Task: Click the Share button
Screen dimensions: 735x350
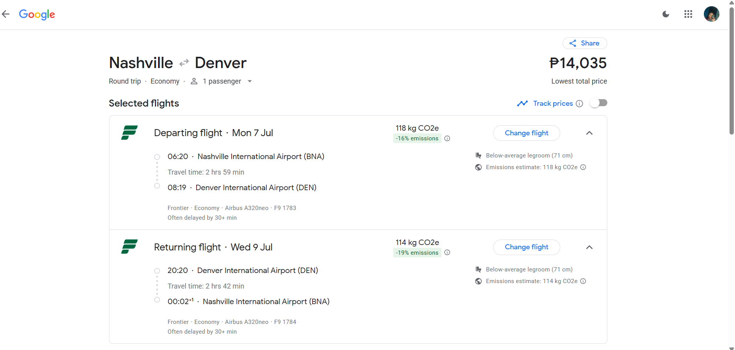Action: click(584, 43)
